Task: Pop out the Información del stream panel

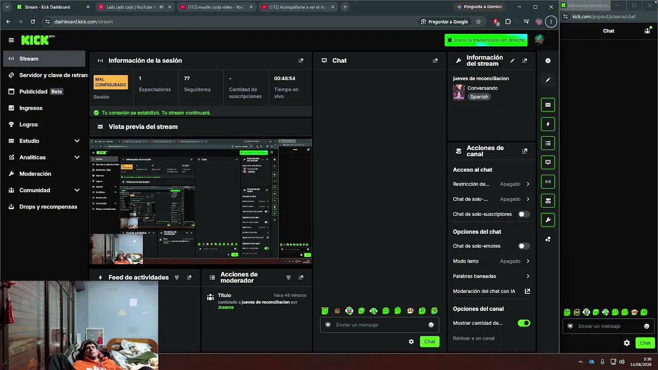Action: coord(524,61)
